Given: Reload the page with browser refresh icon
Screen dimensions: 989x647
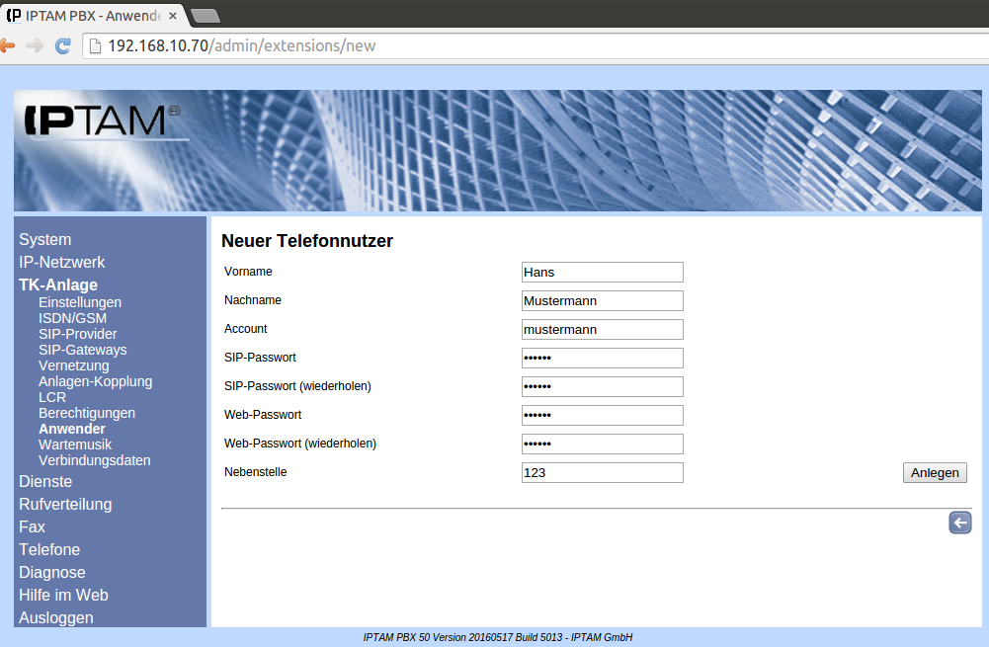Looking at the screenshot, I should click(62, 46).
